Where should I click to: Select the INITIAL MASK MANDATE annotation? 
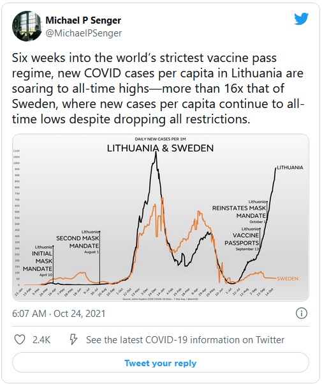click(x=38, y=261)
